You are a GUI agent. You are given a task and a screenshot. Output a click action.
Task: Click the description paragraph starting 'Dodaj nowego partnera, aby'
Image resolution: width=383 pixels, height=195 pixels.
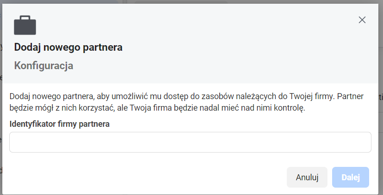coord(186,102)
